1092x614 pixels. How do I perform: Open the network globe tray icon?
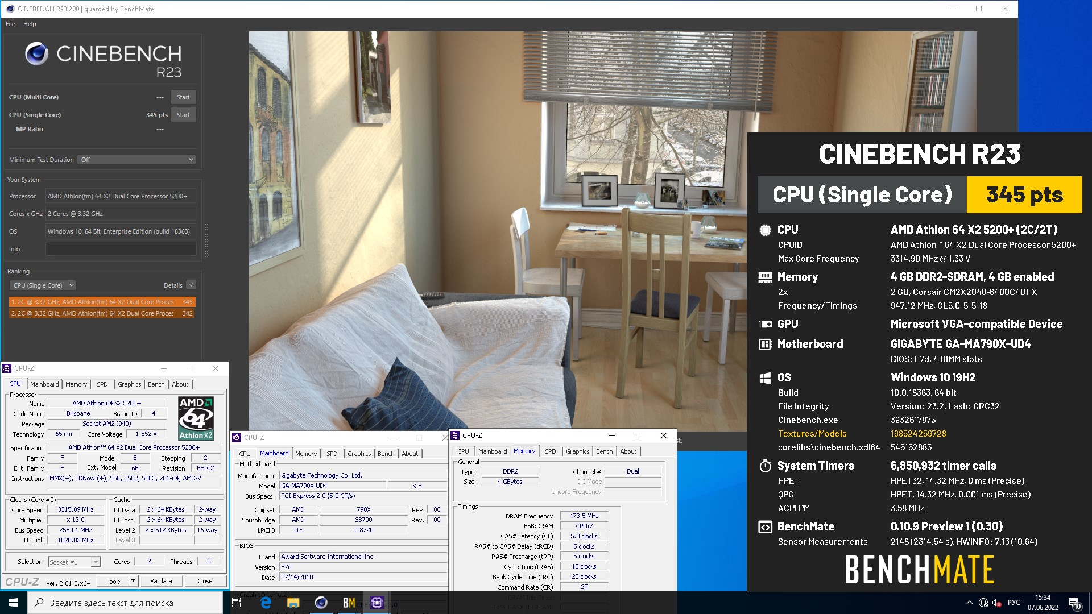pyautogui.click(x=983, y=603)
